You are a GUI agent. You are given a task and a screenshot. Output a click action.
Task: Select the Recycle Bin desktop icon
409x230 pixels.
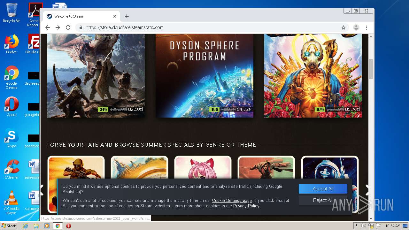pyautogui.click(x=12, y=13)
